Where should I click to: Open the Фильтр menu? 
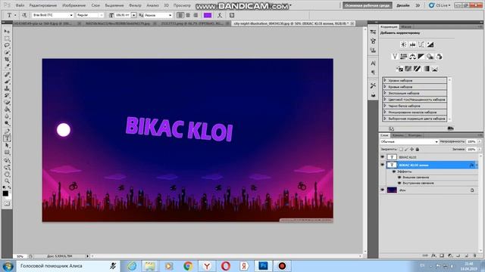[x=135, y=5]
